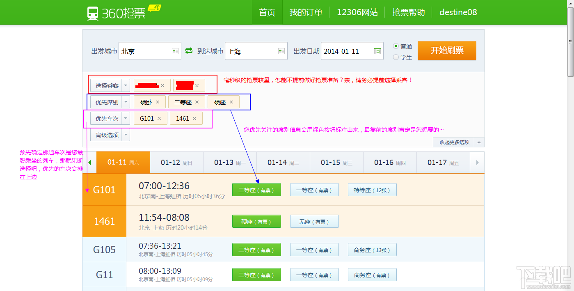Image resolution: width=574 pixels, height=291 pixels.
Task: Select the 普通 ticket type radio button
Action: pyautogui.click(x=395, y=46)
